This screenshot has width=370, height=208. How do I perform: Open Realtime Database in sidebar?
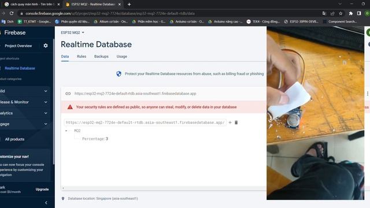tap(20, 68)
